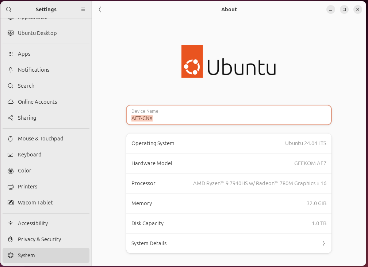Click the Settings title in sidebar header
This screenshot has height=267, width=368.
[x=46, y=9]
